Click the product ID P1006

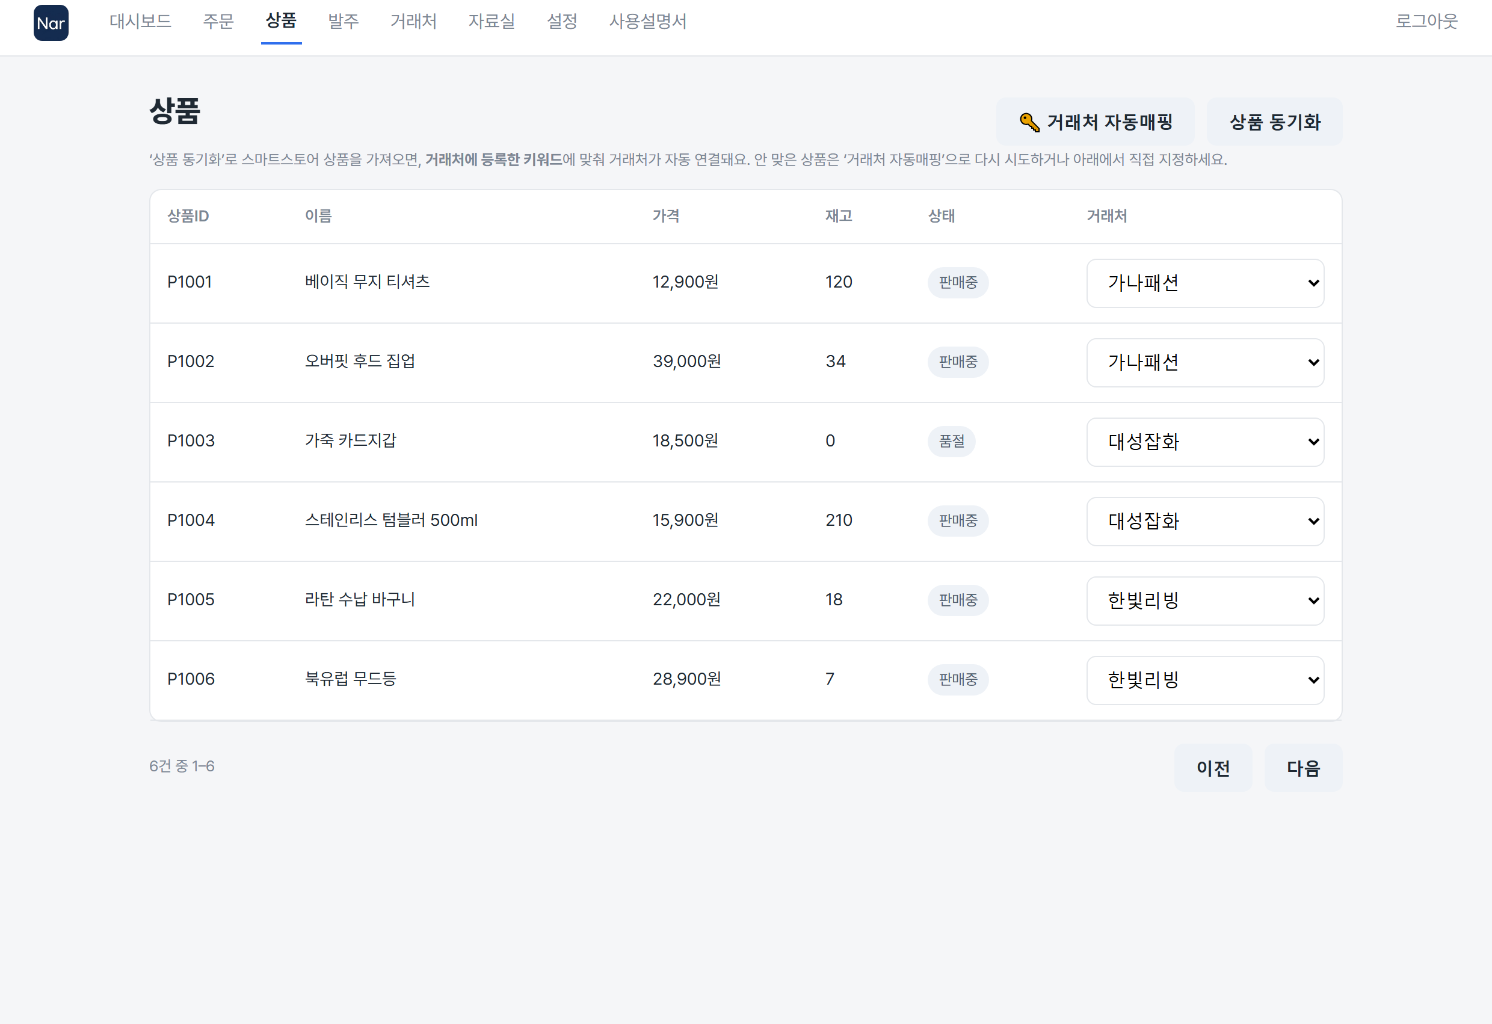(x=191, y=679)
